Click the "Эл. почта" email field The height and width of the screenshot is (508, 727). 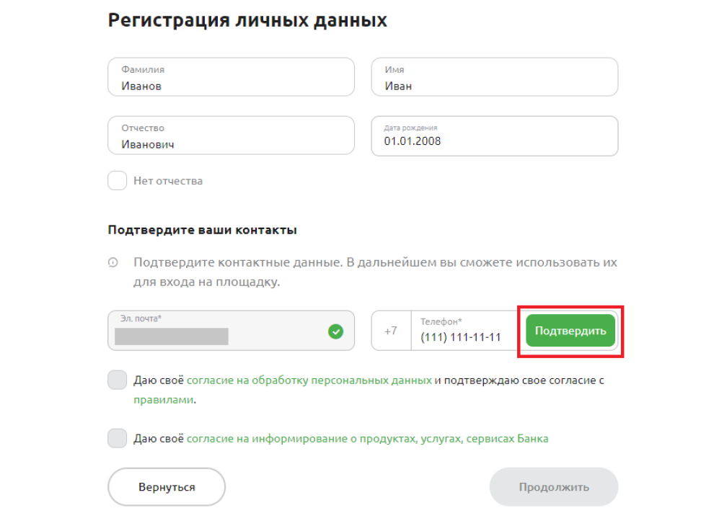[x=216, y=331]
